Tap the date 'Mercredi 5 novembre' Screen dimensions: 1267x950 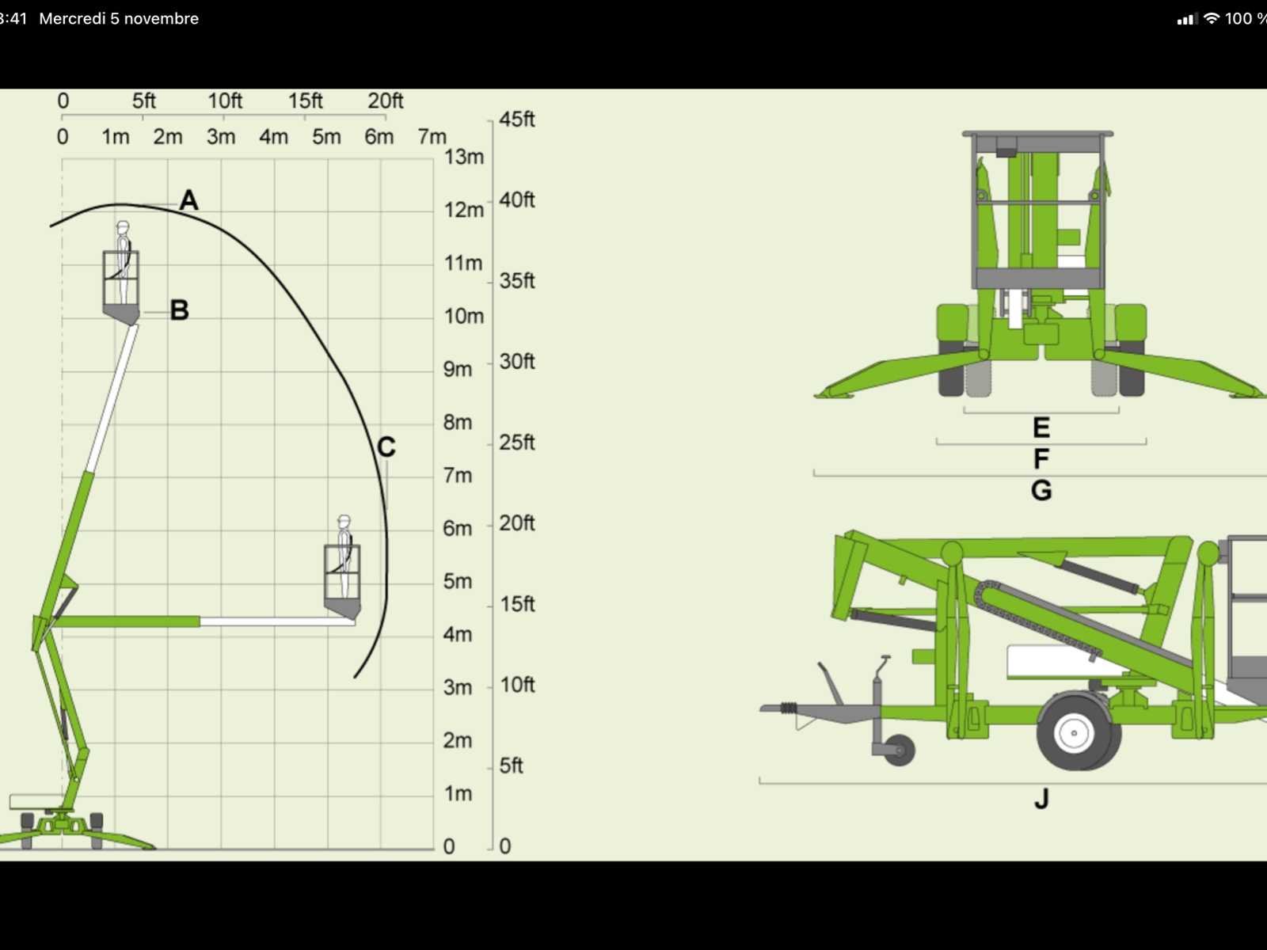pyautogui.click(x=119, y=18)
